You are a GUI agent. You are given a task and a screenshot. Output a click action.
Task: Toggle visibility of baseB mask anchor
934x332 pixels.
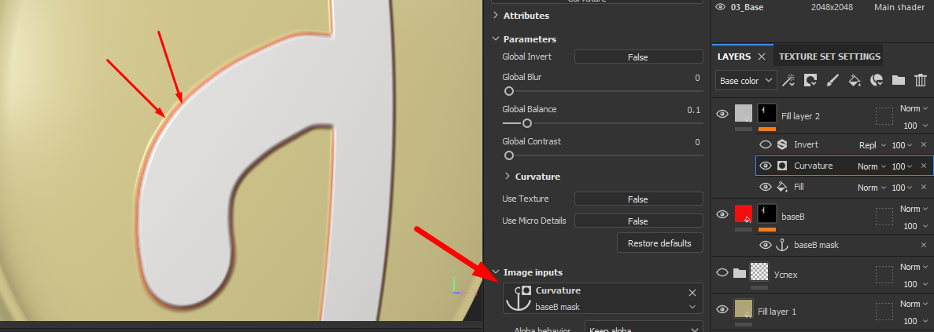pos(766,245)
